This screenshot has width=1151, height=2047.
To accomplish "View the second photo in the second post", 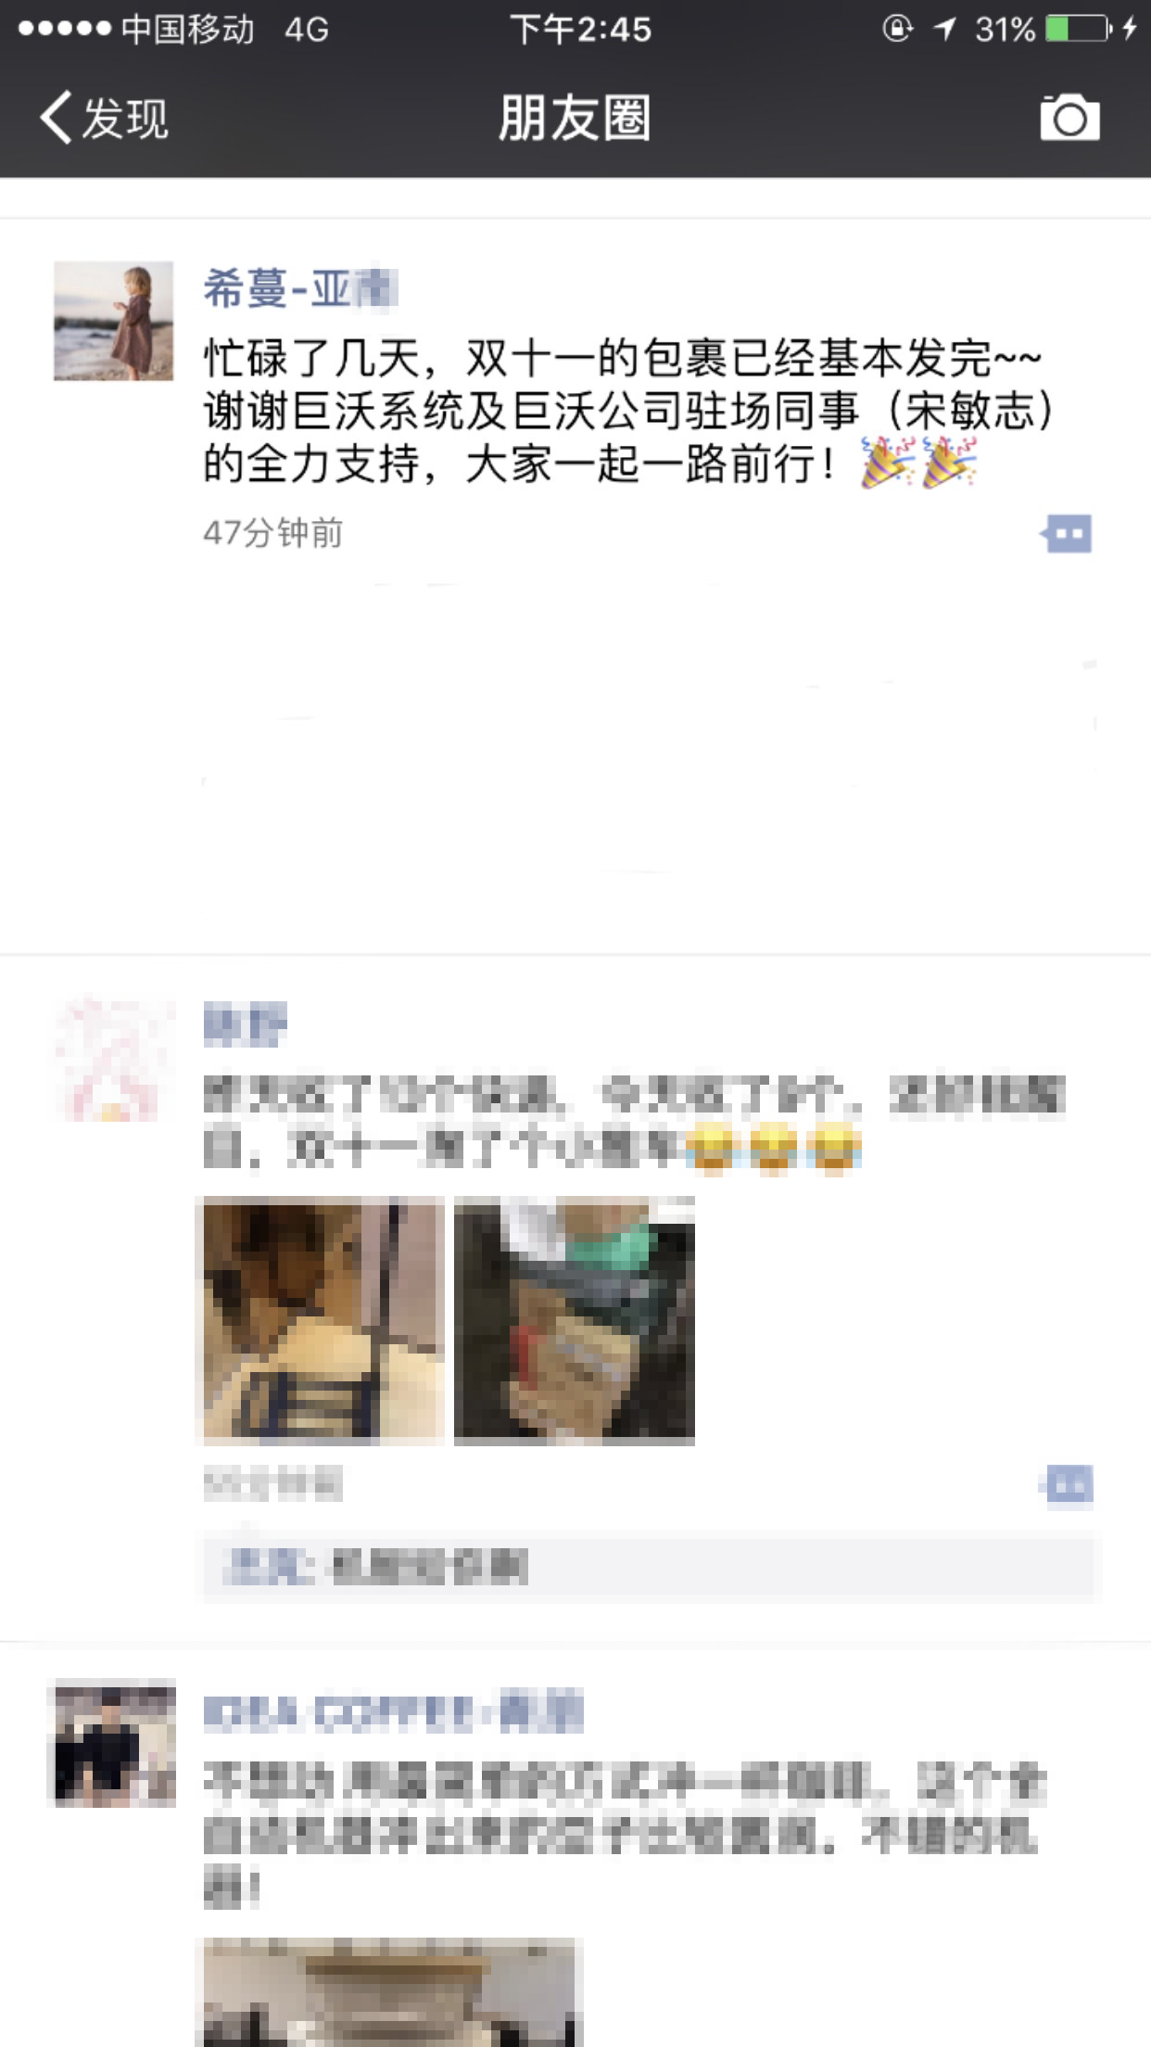I will tap(575, 1320).
